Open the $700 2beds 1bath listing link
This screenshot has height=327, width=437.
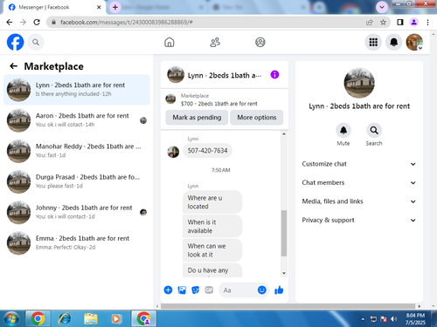(x=218, y=104)
